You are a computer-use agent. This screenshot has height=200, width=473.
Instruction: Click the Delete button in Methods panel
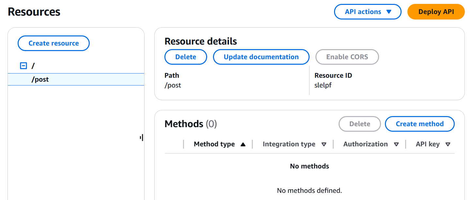tap(359, 124)
